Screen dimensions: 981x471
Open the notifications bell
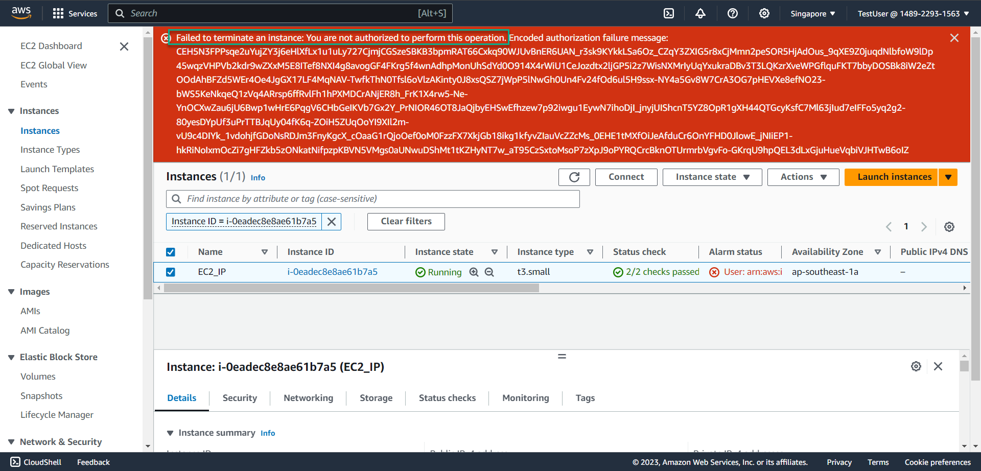[700, 13]
